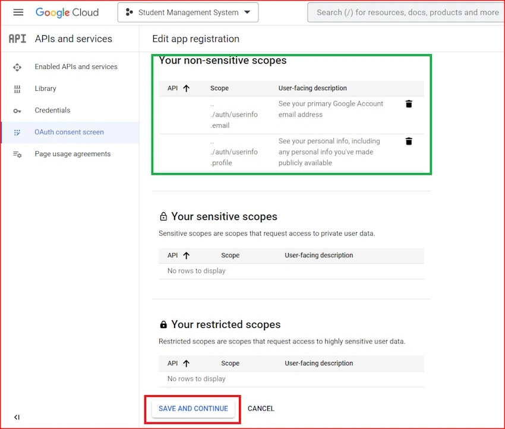Image resolution: width=505 pixels, height=429 pixels.
Task: Click SAVE AND CONTINUE button
Action: click(193, 408)
